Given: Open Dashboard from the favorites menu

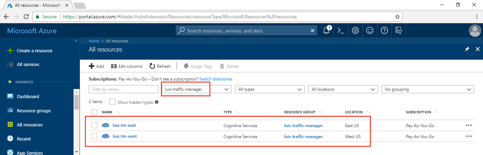Looking at the screenshot, I should tap(28, 96).
